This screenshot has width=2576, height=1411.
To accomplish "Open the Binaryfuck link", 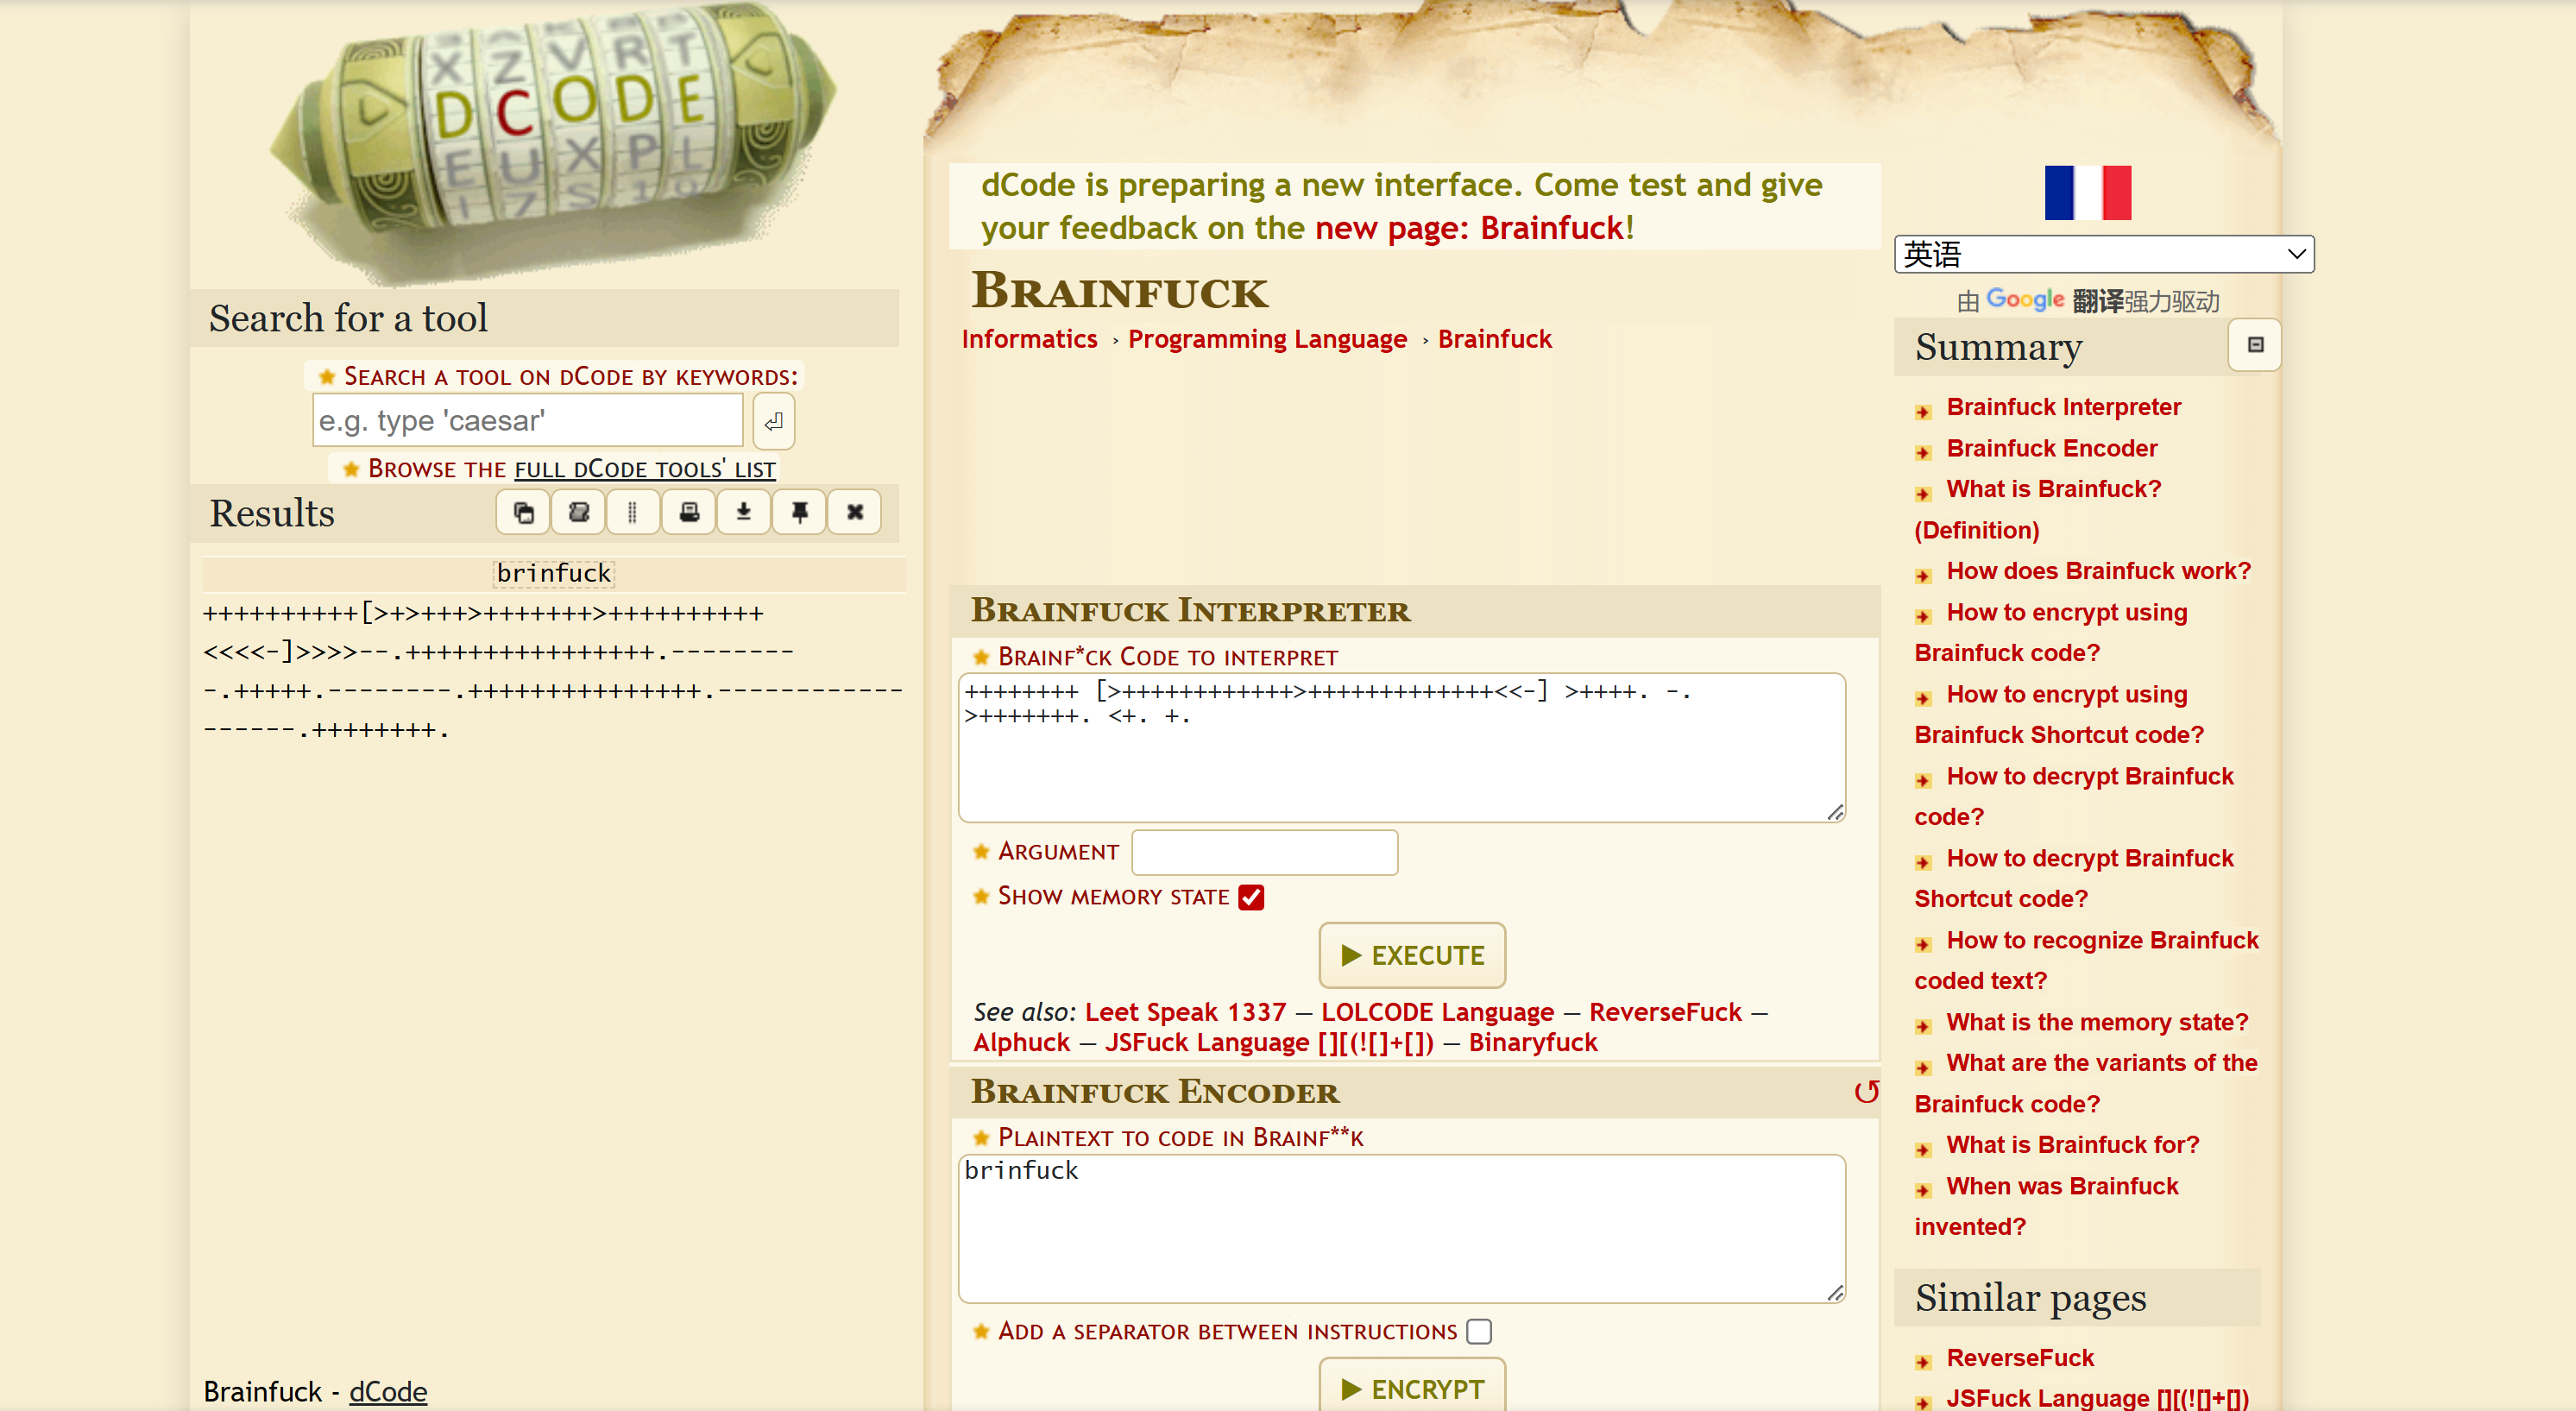I will [1532, 1043].
